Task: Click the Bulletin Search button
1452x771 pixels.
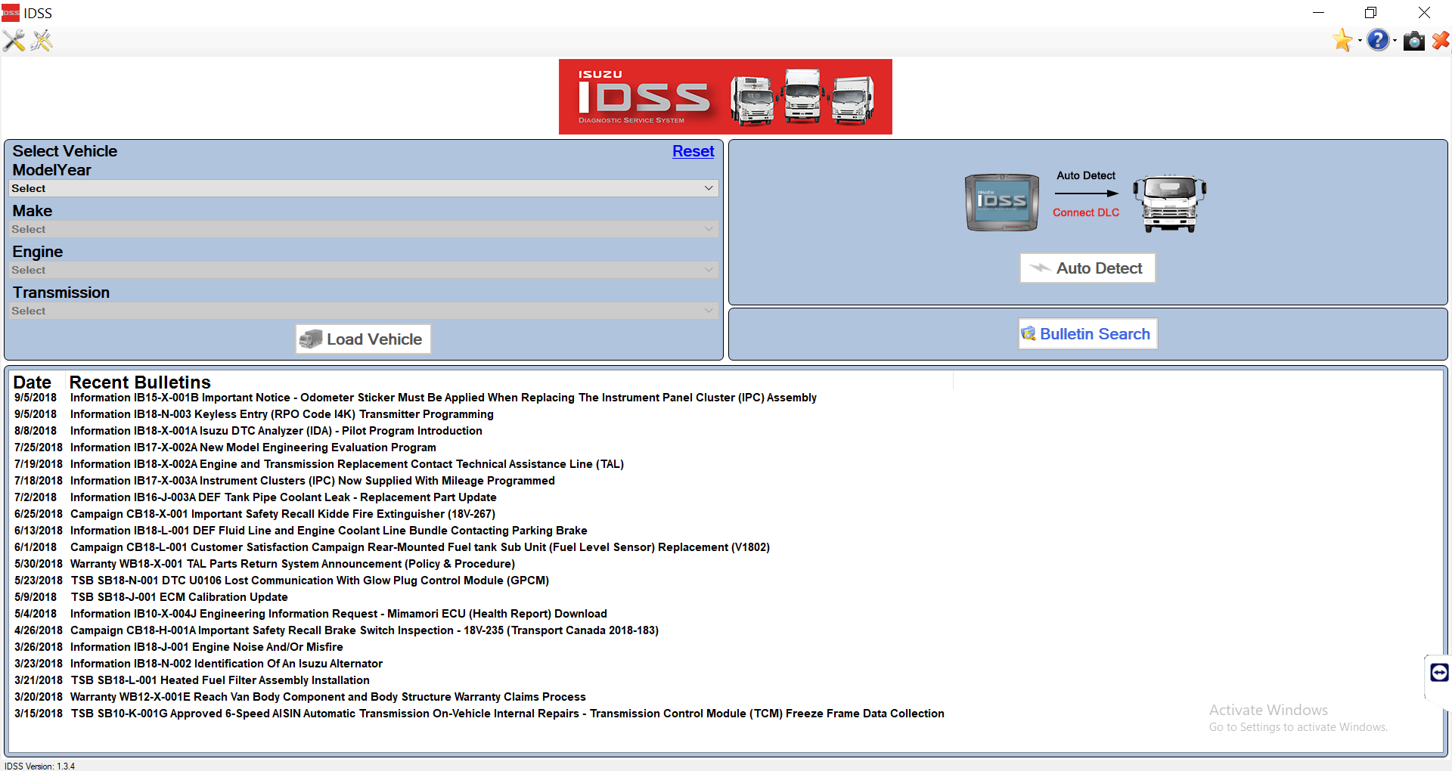Action: 1087,334
